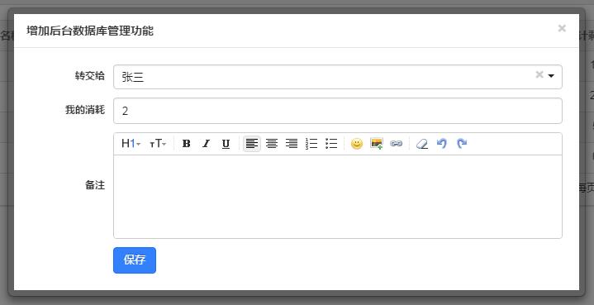Toggle underline formatting

(226, 144)
